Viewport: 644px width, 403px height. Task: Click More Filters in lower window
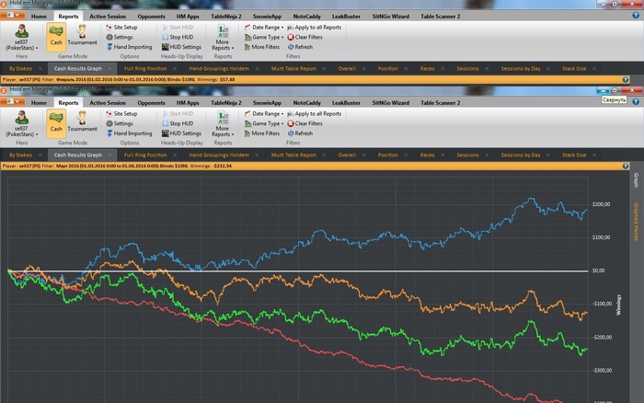261,133
